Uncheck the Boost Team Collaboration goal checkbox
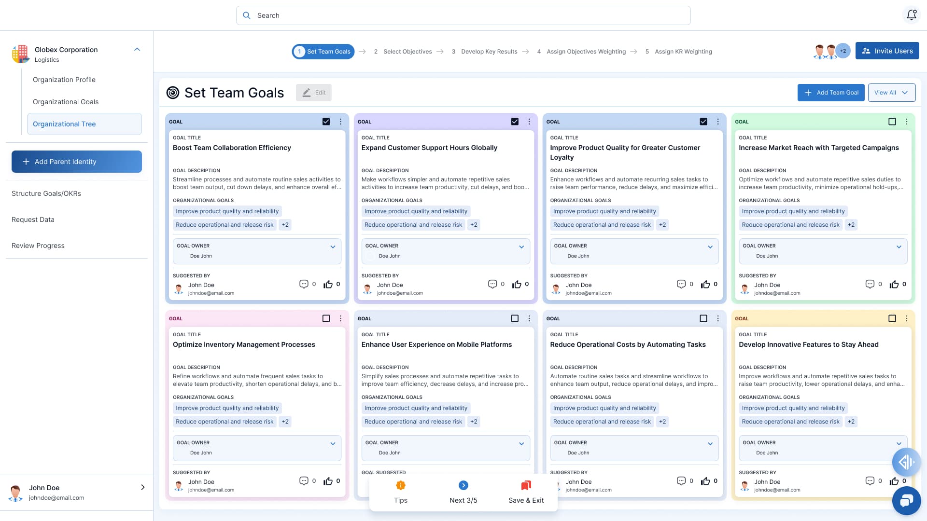This screenshot has width=927, height=521. (x=326, y=122)
